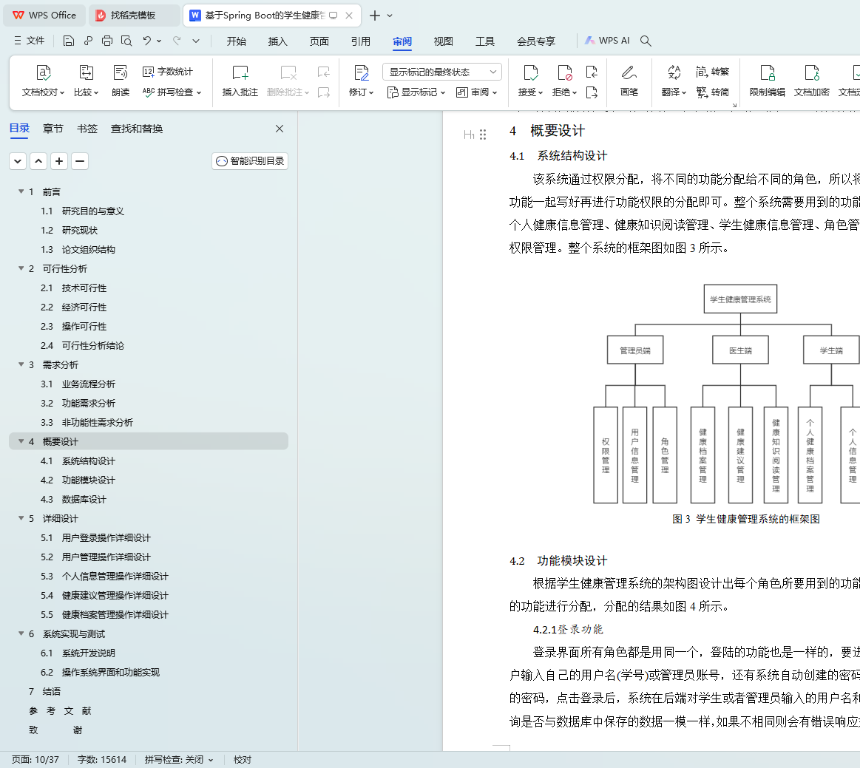Viewport: 860px width, 768px height.
Task: Open 字数统计 word count
Action: 168,72
